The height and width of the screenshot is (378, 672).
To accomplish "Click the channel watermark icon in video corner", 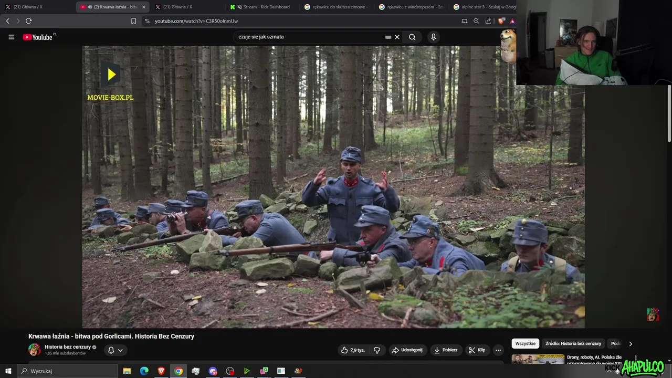I will point(653,314).
